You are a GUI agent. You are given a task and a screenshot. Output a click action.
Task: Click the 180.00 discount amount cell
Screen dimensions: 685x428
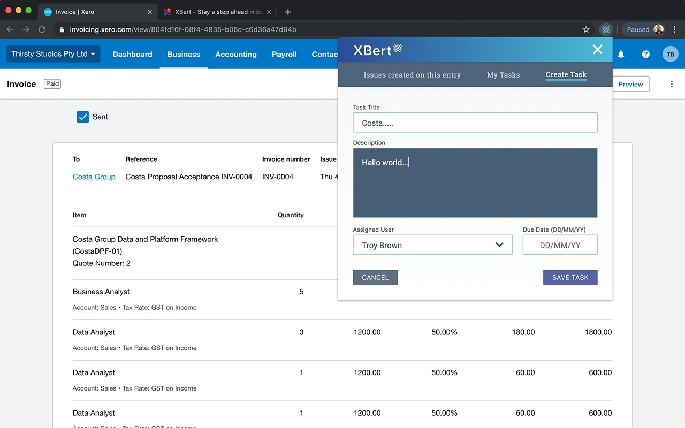click(x=523, y=332)
